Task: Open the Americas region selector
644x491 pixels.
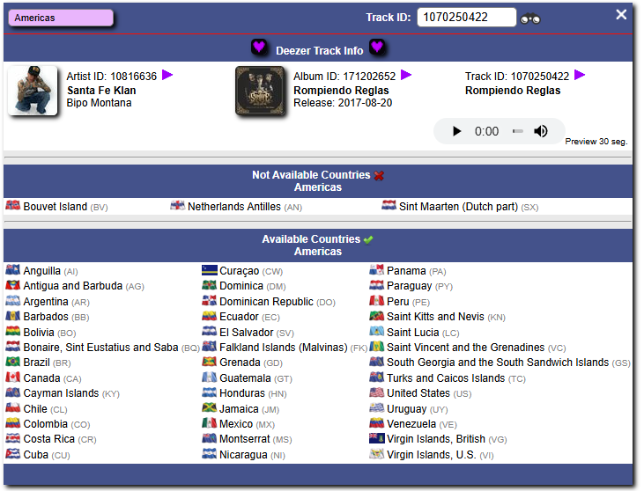Action: [61, 18]
